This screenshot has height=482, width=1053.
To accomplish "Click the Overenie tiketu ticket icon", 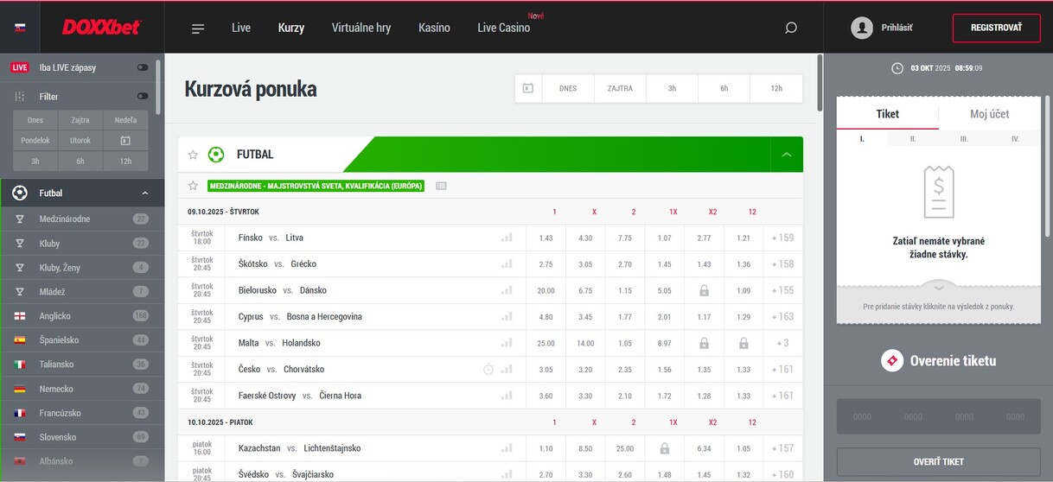I will 892,361.
